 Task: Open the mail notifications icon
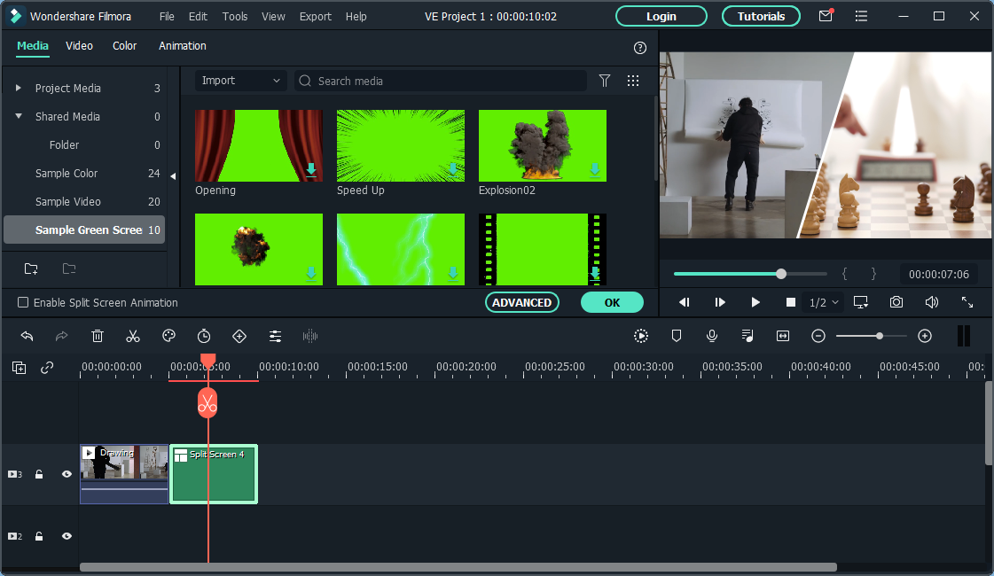[826, 16]
